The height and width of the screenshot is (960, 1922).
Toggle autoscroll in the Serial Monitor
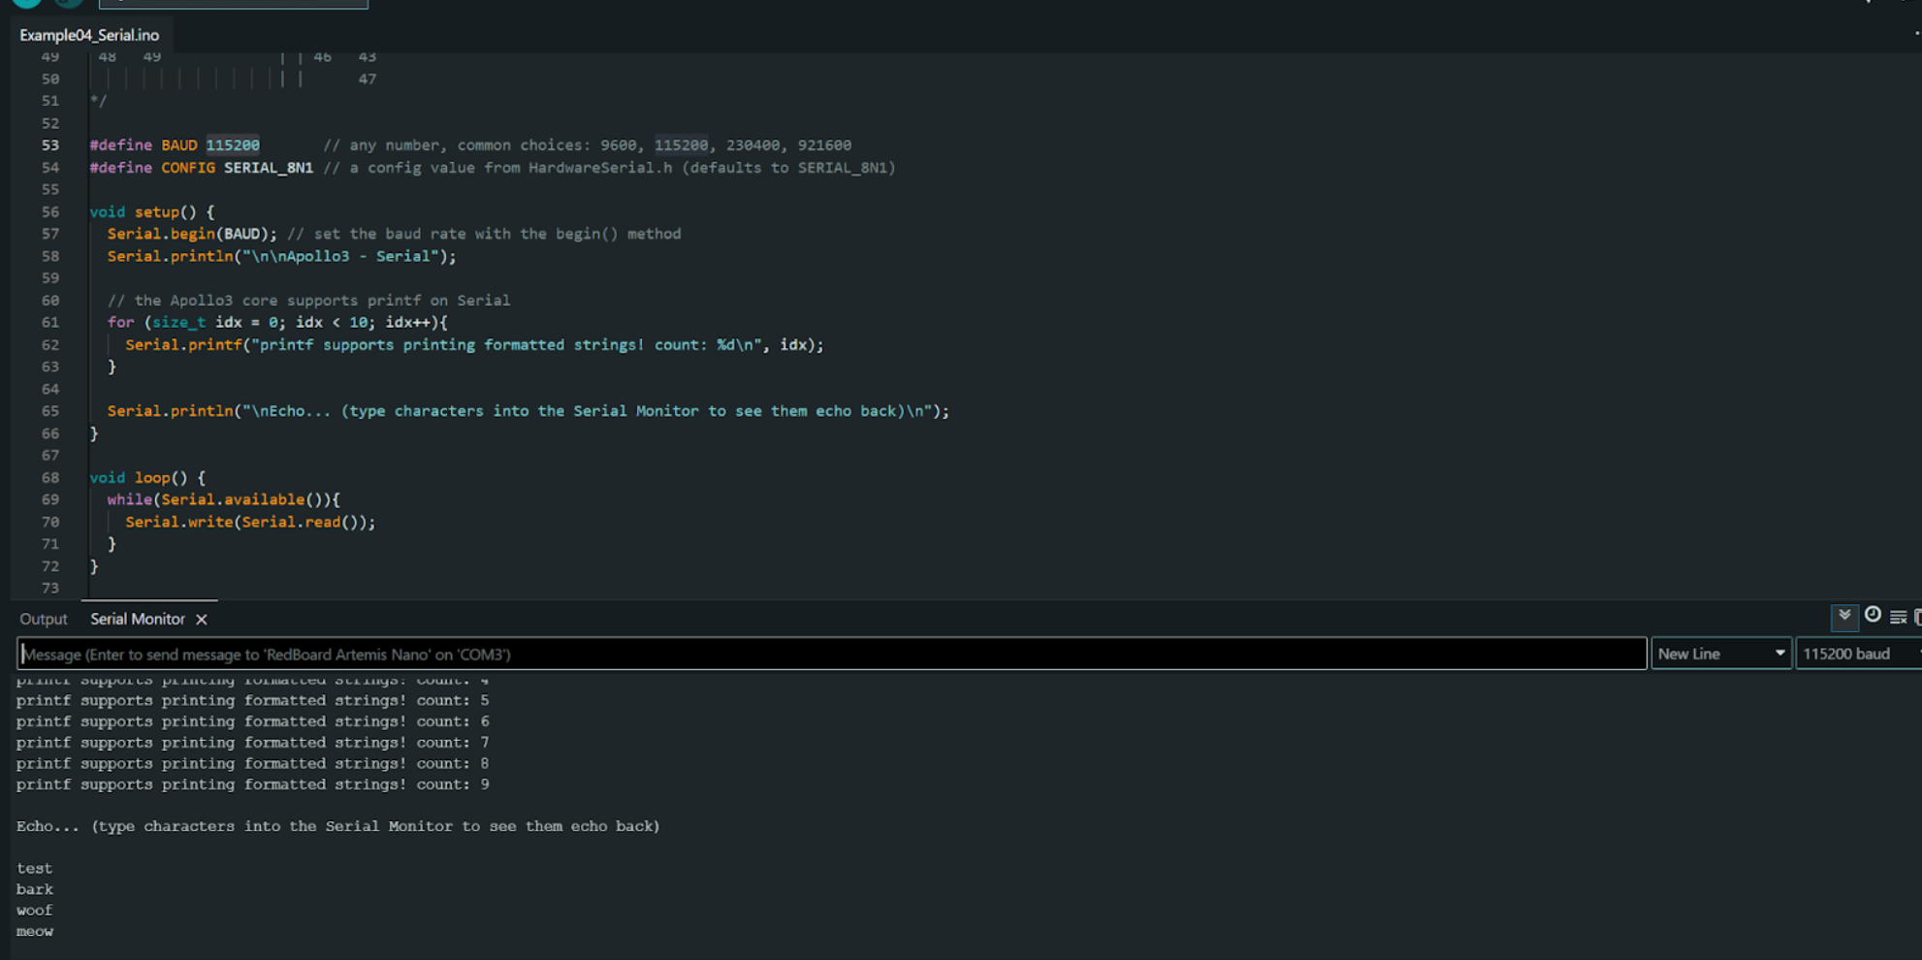click(1843, 617)
